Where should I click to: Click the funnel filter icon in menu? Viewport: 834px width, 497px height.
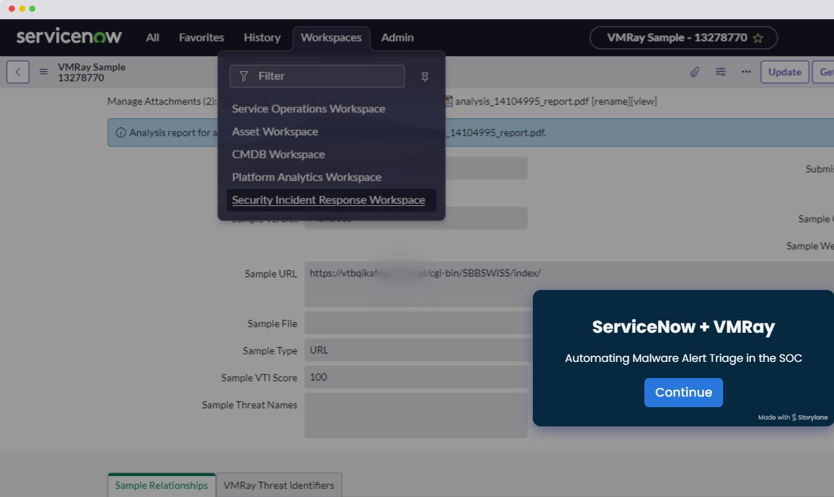coord(244,76)
